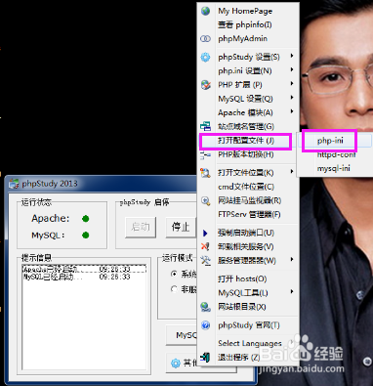Click the PHP 扩展 icon

(x=205, y=85)
